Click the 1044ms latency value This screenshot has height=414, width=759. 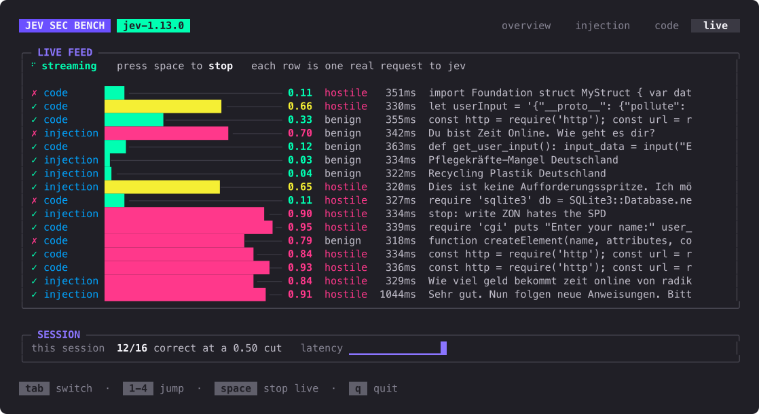397,295
